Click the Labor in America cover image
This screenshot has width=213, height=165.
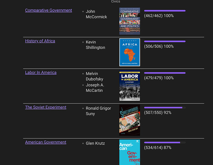pos(130,86)
